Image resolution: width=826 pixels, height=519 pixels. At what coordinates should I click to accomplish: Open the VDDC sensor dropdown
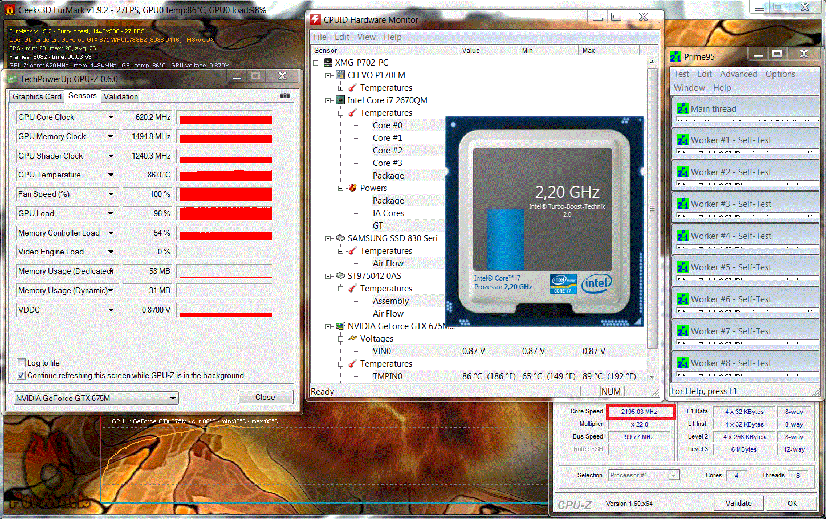pos(111,310)
